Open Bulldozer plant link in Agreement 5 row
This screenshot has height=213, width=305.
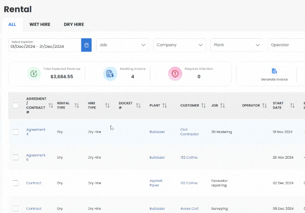pos(157,158)
